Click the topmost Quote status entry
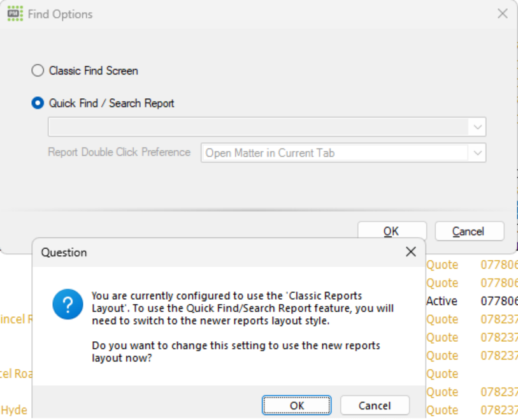Viewport: 518px width, 419px height. click(443, 265)
